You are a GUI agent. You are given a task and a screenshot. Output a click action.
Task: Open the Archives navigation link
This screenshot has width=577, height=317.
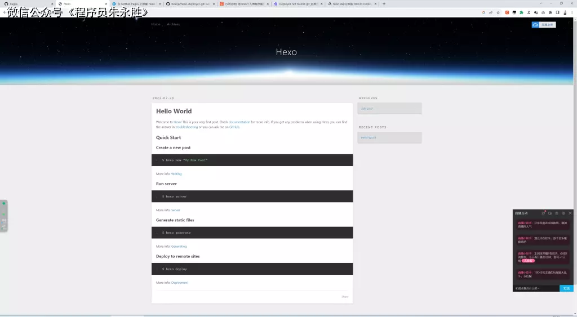click(x=174, y=24)
